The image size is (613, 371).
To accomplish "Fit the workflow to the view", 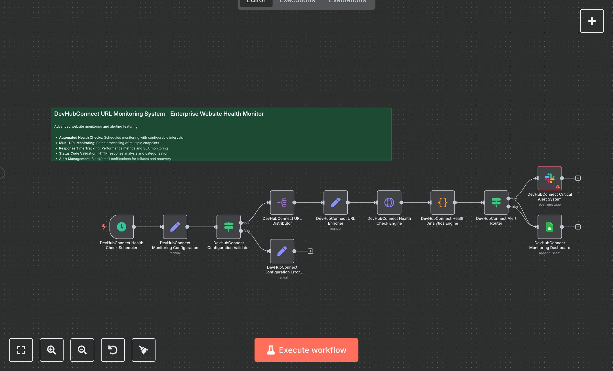I will pos(21,350).
